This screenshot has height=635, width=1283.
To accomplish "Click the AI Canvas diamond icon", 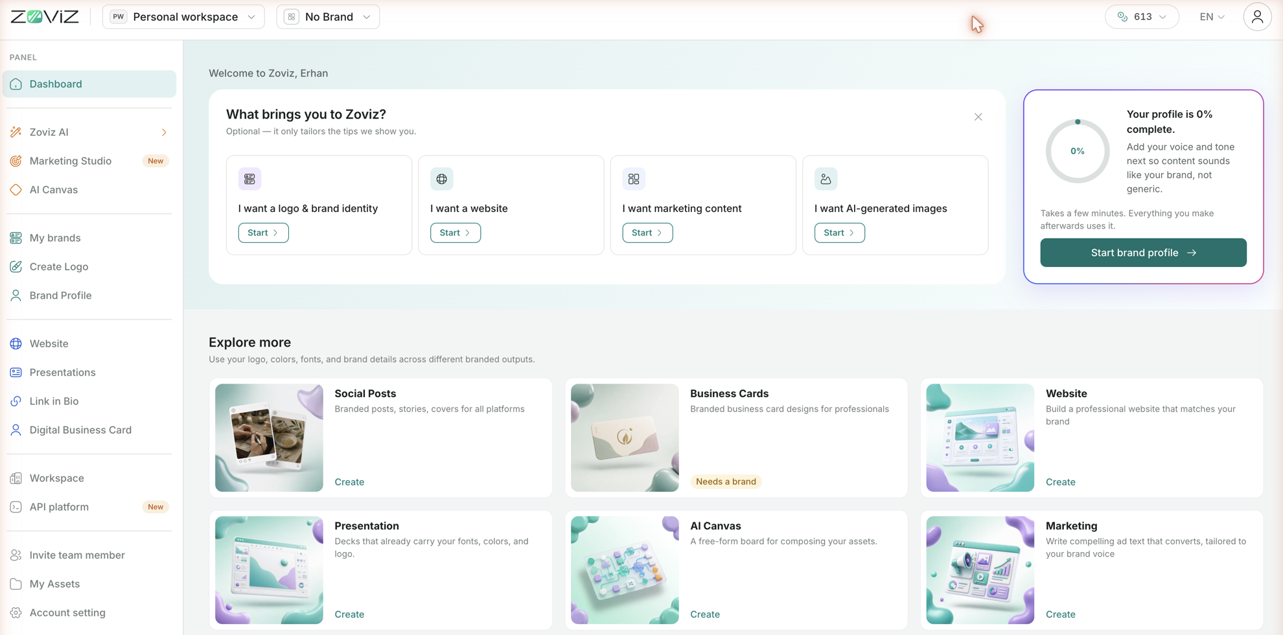I will coord(16,190).
